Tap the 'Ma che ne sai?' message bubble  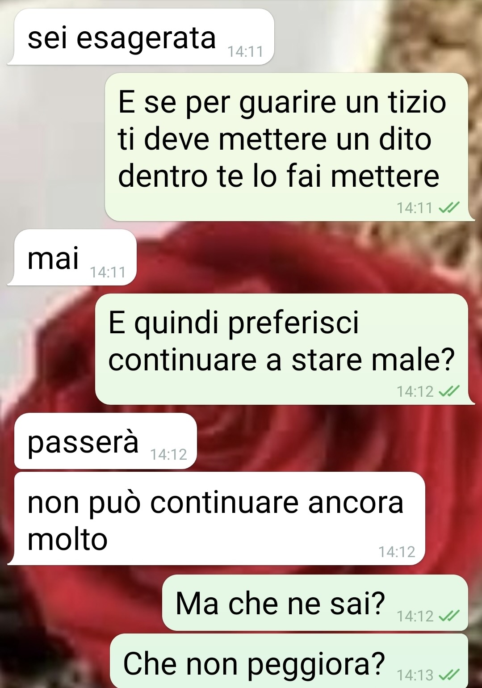315,603
